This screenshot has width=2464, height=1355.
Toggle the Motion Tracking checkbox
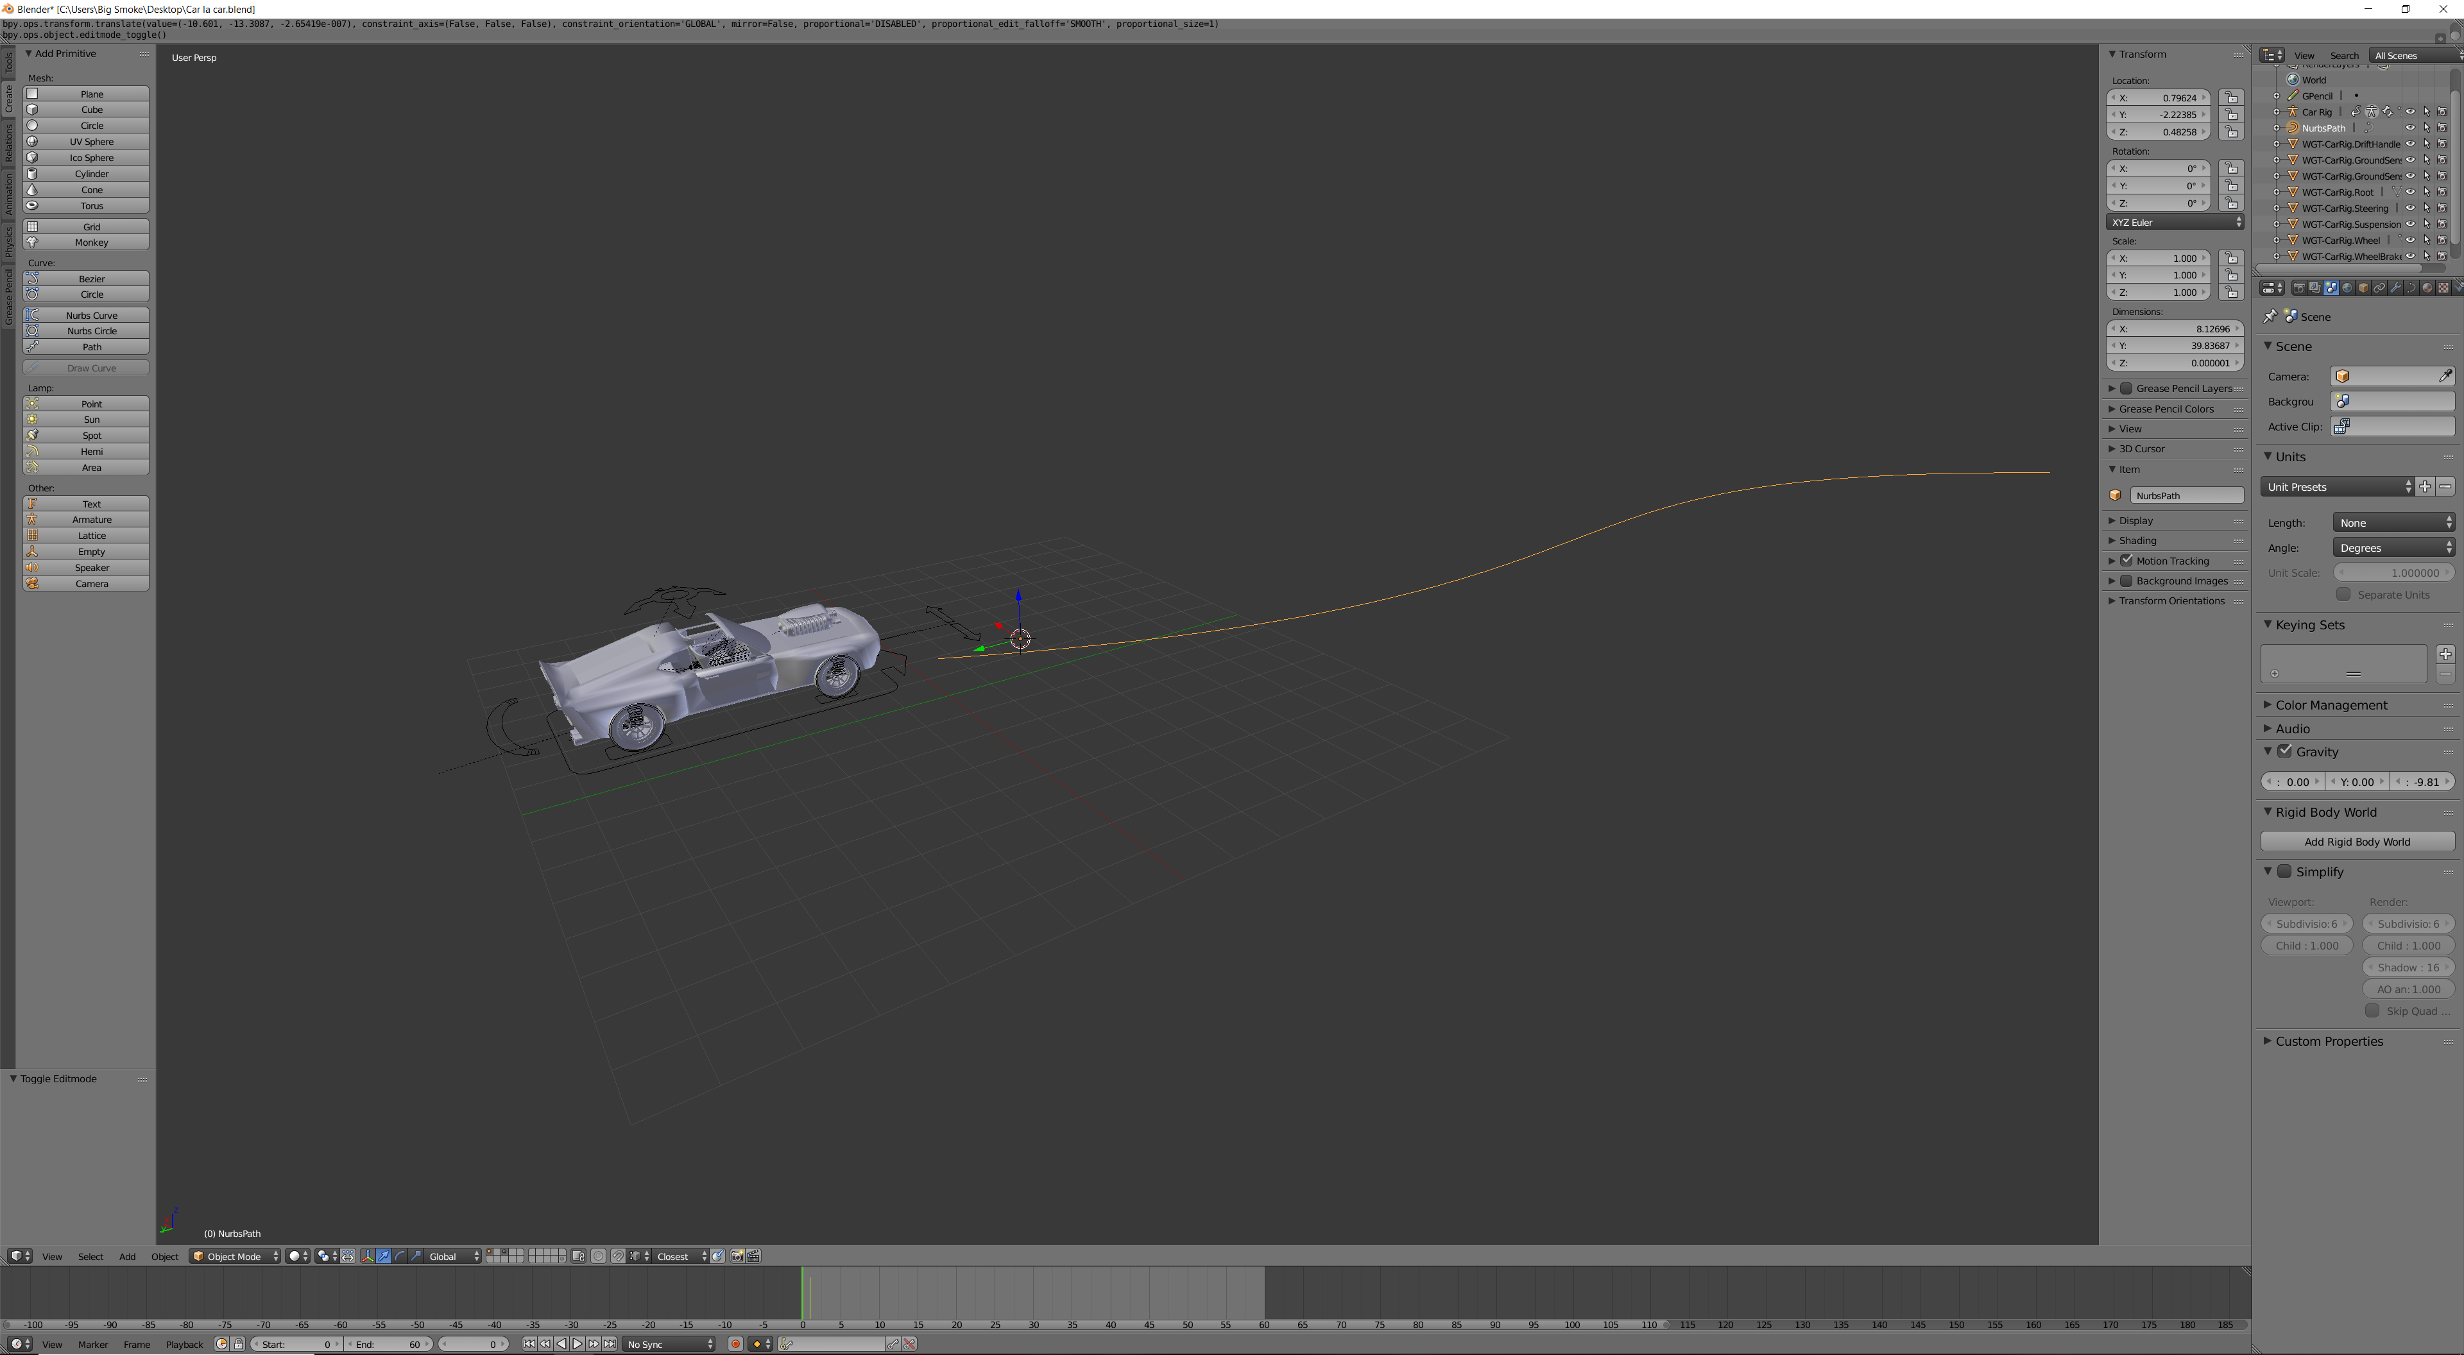[x=2126, y=560]
